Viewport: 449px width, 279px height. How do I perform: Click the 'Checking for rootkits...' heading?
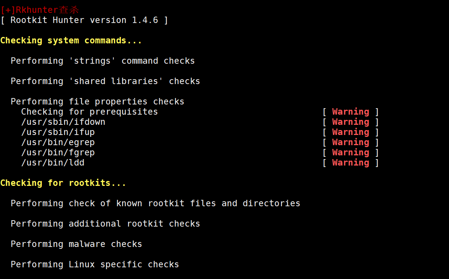pos(63,183)
